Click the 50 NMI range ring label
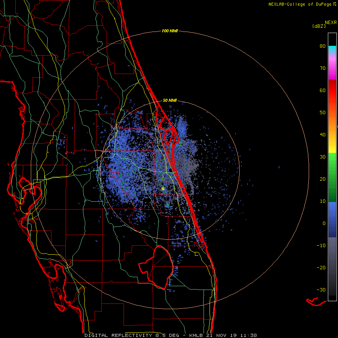 point(170,100)
